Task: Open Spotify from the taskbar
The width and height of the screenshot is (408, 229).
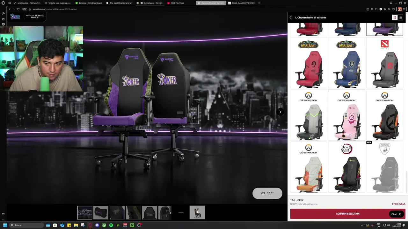Action: [111, 225]
